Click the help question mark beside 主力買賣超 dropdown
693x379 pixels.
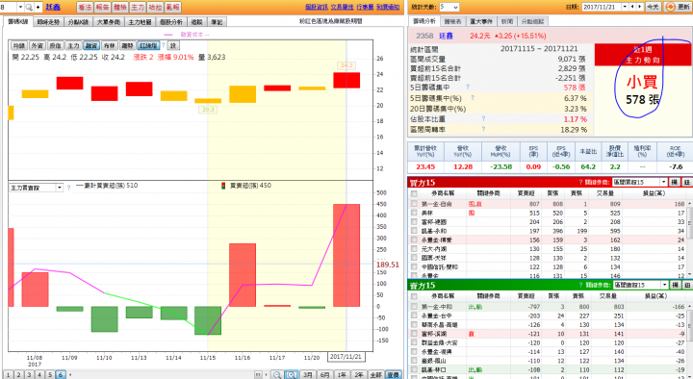click(68, 188)
